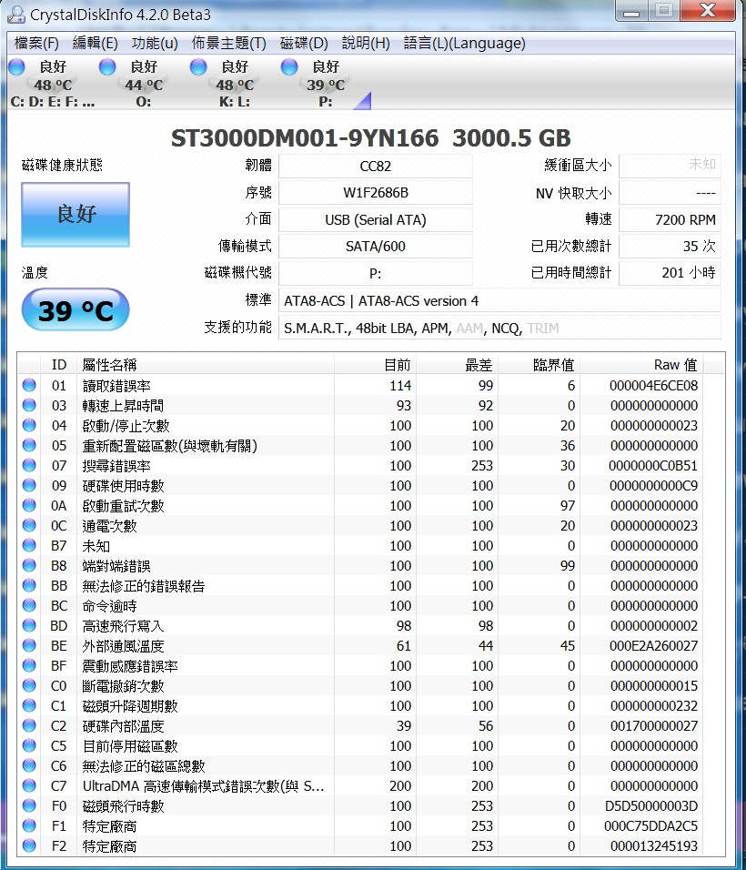Select the O: disk at 44 °C

coord(143,83)
